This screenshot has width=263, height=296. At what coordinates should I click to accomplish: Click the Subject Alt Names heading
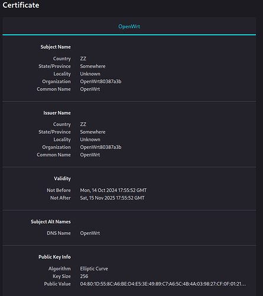[x=51, y=222]
